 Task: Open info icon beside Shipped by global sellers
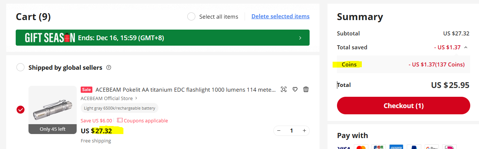click(x=108, y=68)
